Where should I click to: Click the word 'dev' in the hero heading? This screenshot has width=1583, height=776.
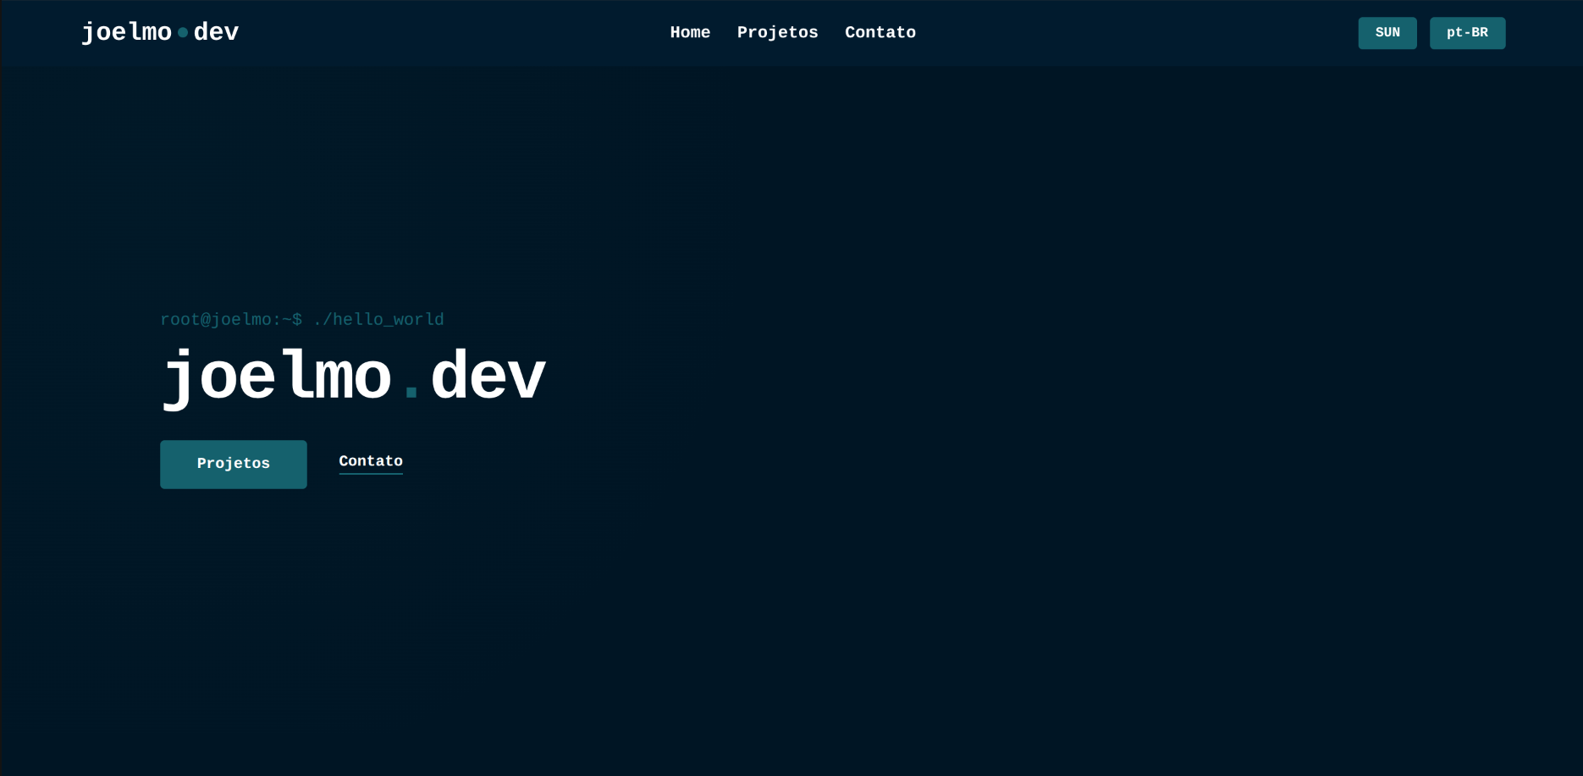(x=488, y=376)
